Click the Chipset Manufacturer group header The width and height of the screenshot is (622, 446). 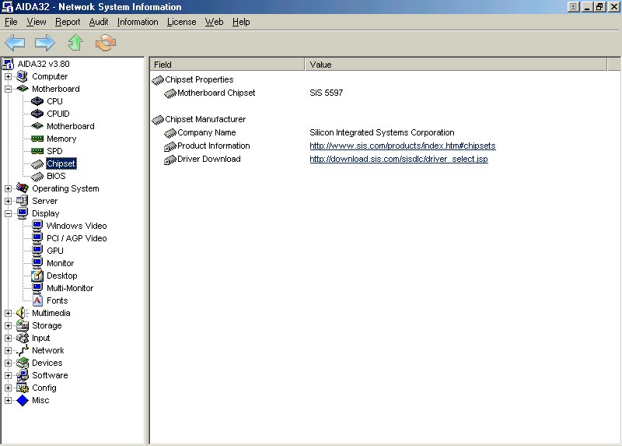(205, 119)
